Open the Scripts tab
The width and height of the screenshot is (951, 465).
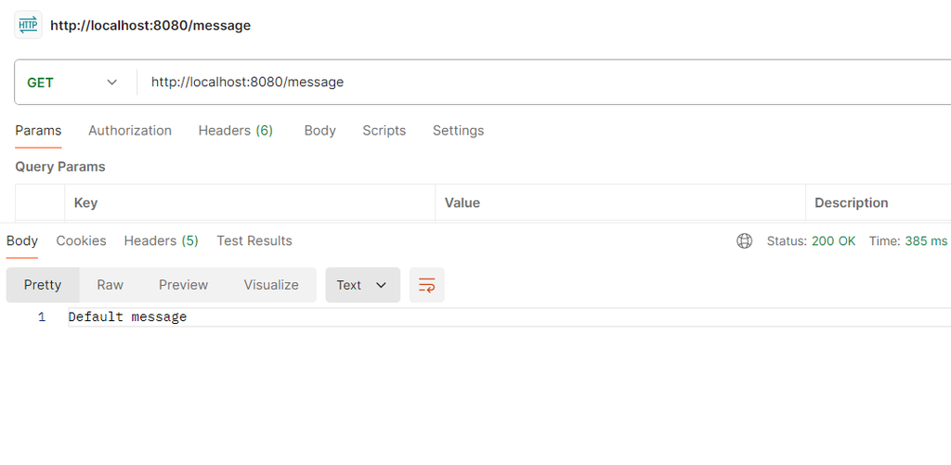click(384, 130)
